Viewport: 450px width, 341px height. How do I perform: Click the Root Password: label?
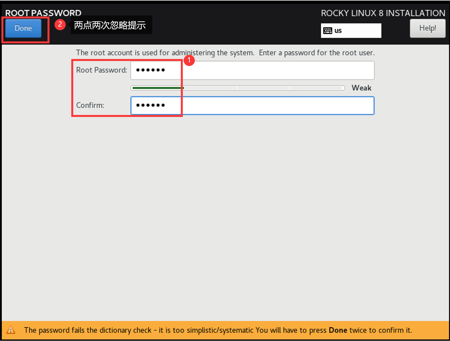tap(101, 70)
